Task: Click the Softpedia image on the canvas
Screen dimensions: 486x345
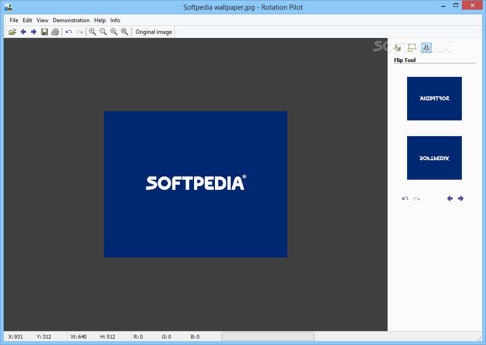Action: coord(195,184)
